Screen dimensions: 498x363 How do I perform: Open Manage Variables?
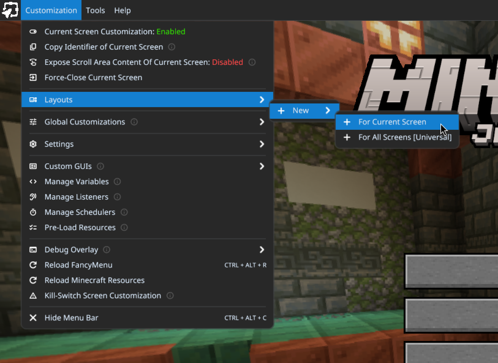[x=147, y=181]
